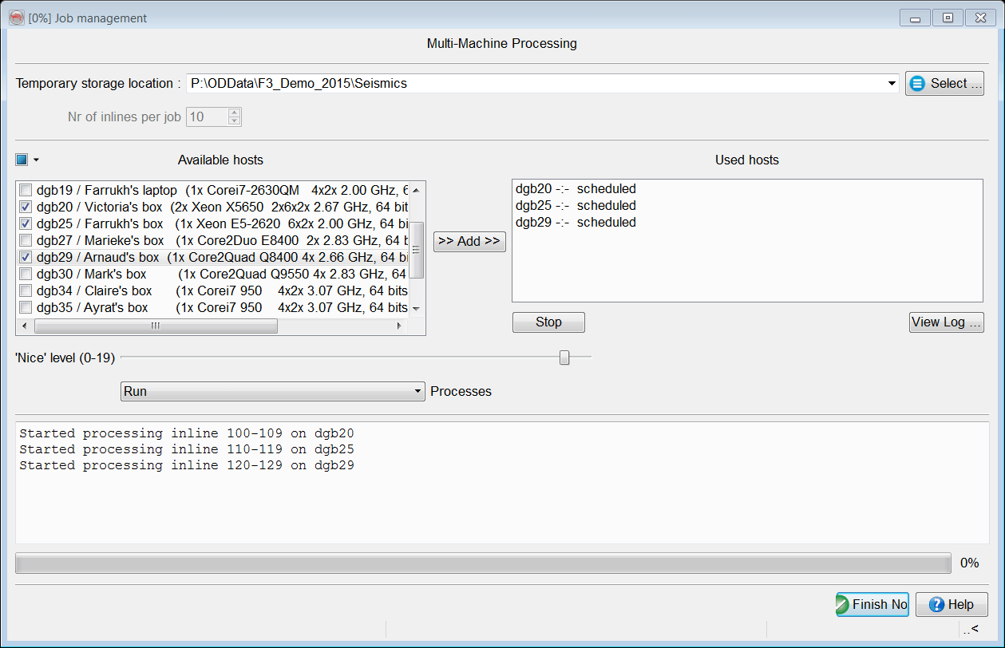The image size is (1005, 648).
Task: Click the Help question mark button
Action: (x=951, y=605)
